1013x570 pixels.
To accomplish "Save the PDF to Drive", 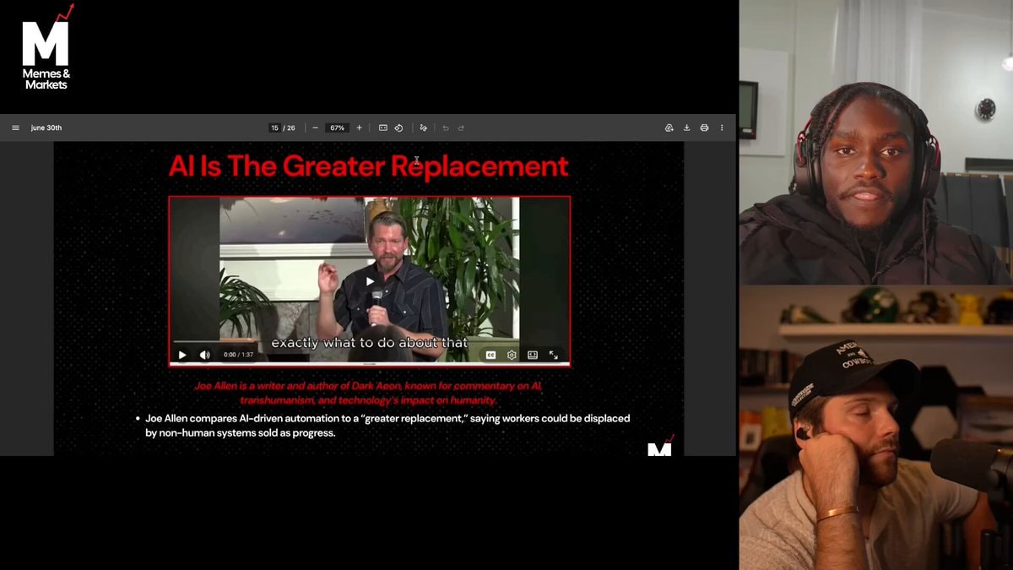I will (669, 128).
